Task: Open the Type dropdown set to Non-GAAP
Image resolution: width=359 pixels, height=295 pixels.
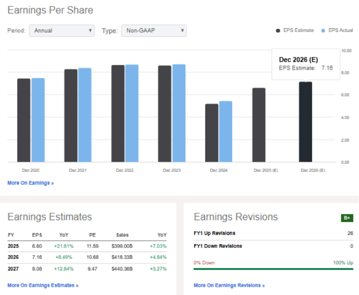Action: click(x=154, y=31)
